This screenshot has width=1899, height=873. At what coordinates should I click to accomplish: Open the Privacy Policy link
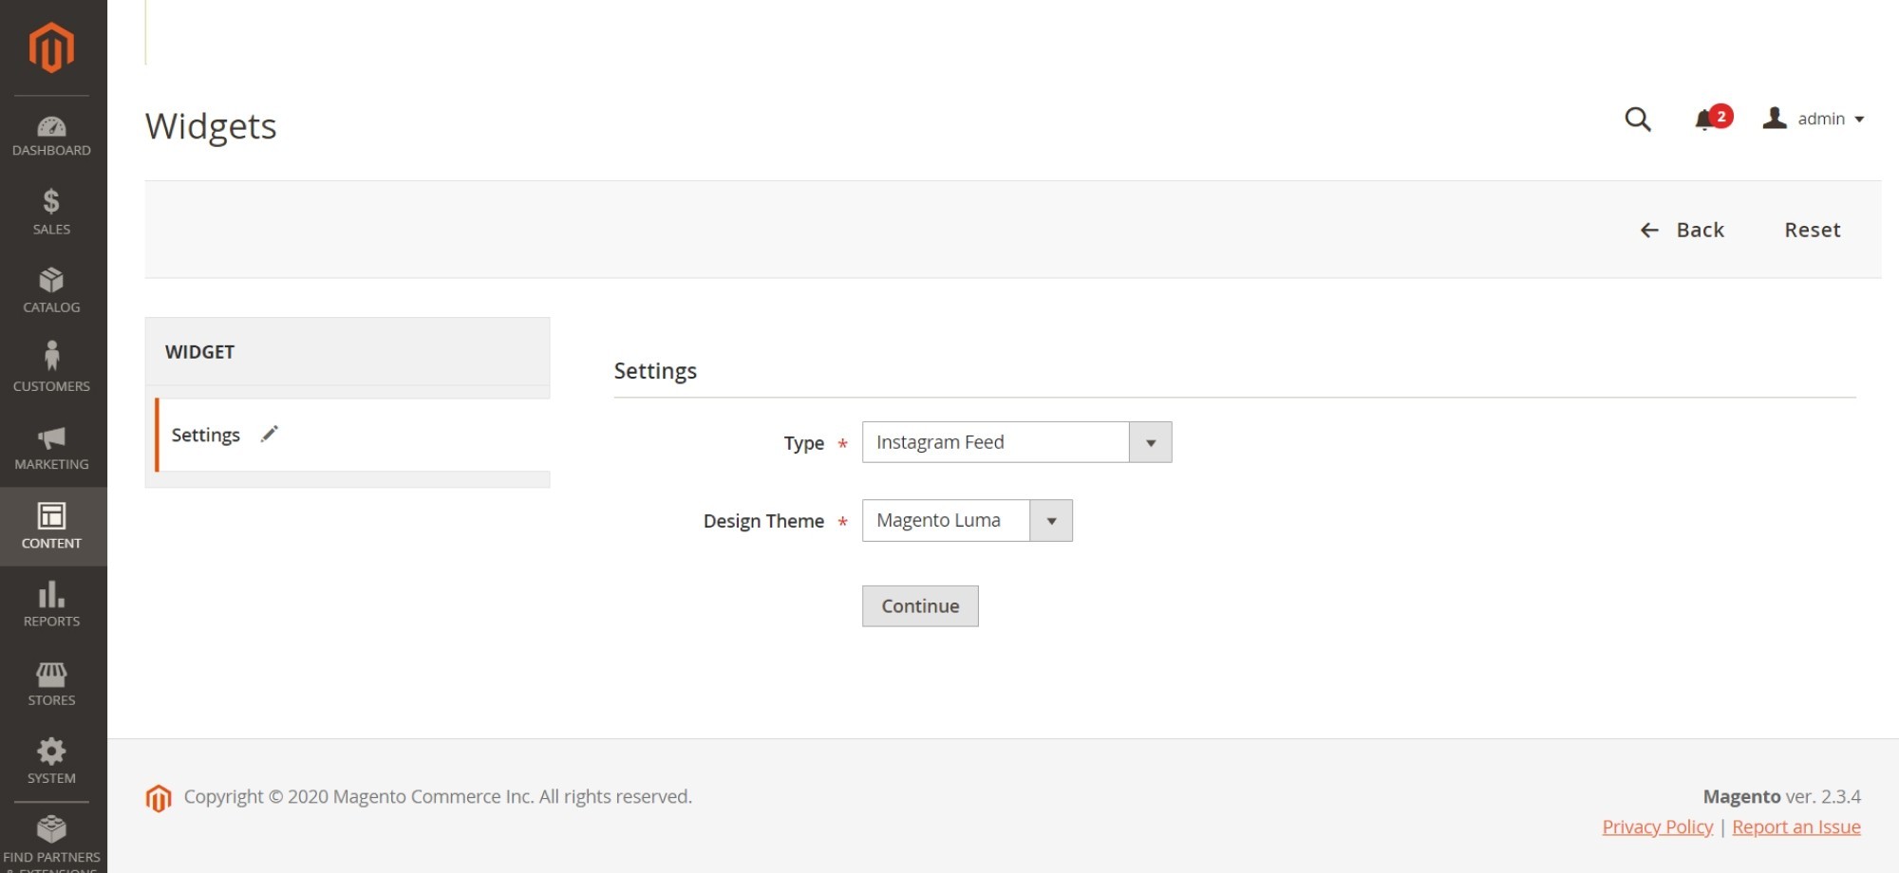[1657, 827]
